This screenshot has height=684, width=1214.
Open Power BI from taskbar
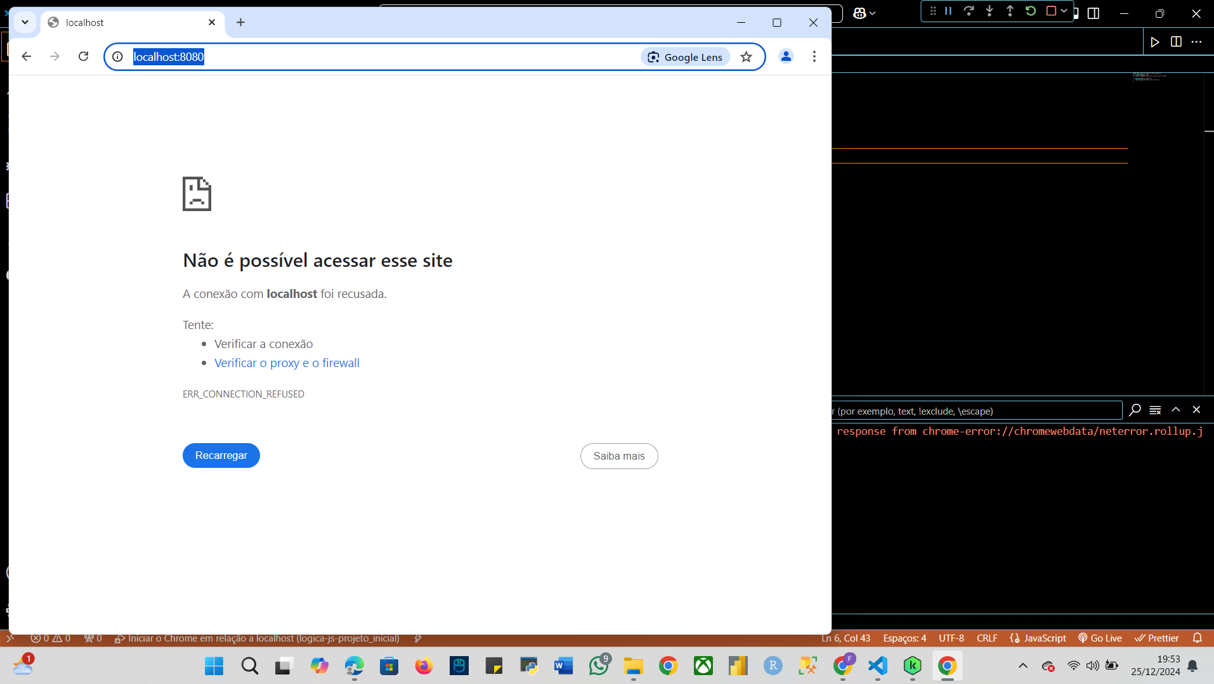pyautogui.click(x=738, y=666)
